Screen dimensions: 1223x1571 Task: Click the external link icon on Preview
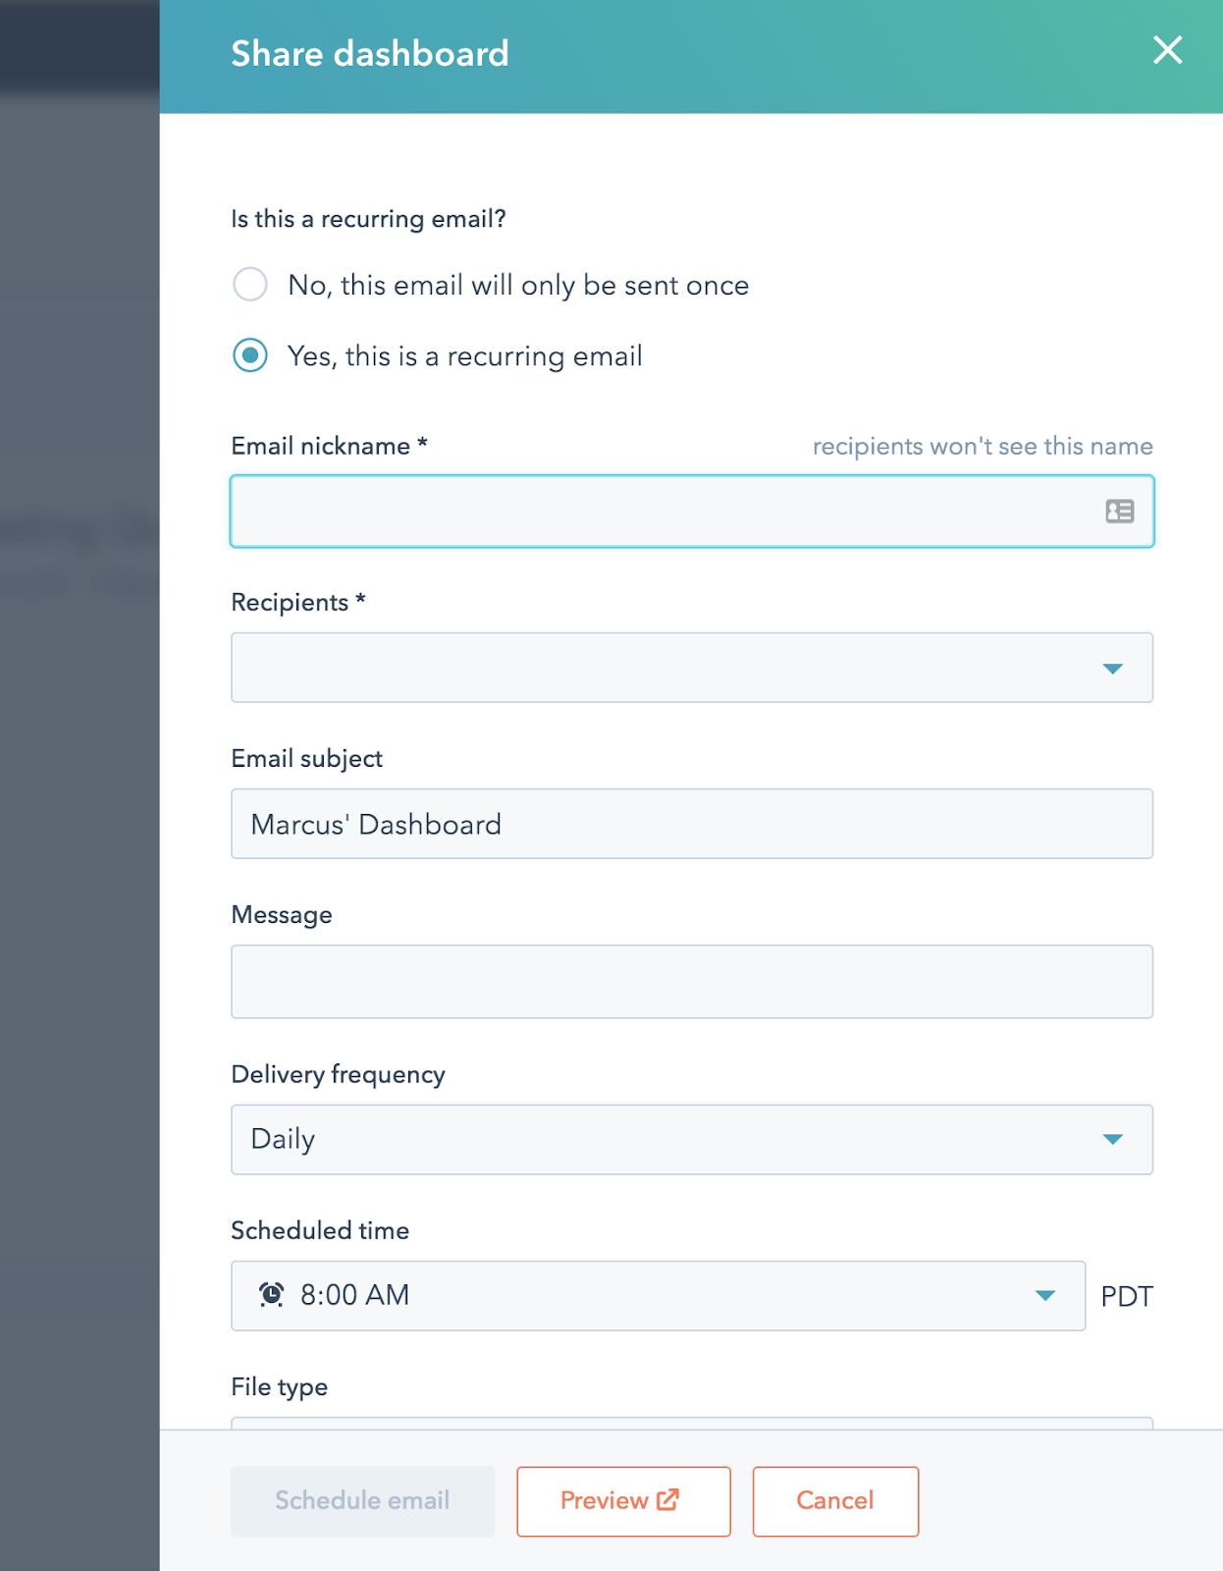pyautogui.click(x=668, y=1499)
